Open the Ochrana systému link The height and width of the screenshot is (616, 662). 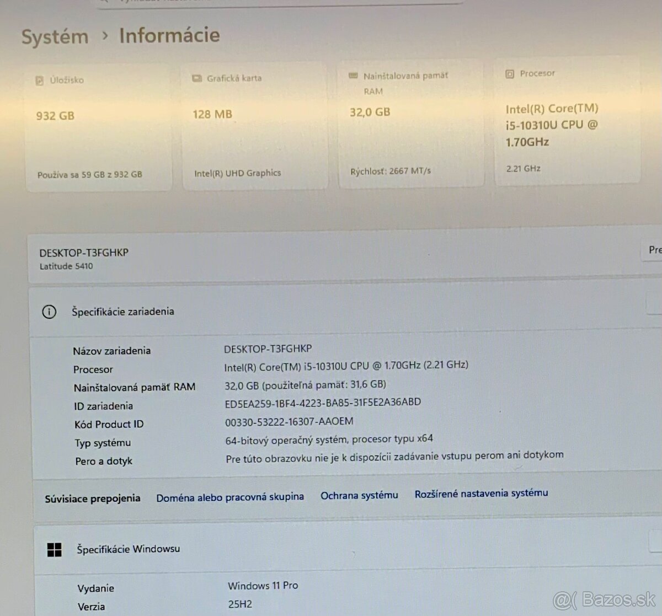(x=359, y=495)
